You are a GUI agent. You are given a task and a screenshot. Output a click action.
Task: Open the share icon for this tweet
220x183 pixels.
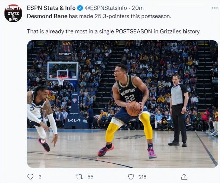click(184, 176)
